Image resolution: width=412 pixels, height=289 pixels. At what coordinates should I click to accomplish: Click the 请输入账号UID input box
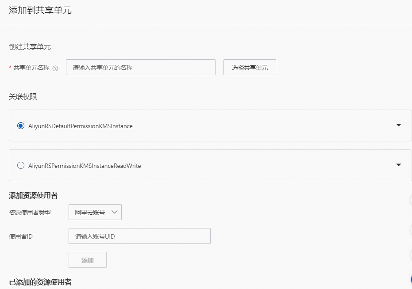coord(139,236)
